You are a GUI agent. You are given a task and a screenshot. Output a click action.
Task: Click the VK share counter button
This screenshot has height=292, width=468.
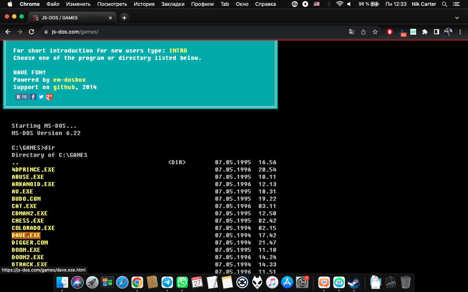point(22,97)
